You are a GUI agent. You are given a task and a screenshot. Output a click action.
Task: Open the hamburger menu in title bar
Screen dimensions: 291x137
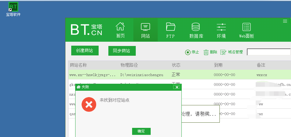click(x=285, y=21)
